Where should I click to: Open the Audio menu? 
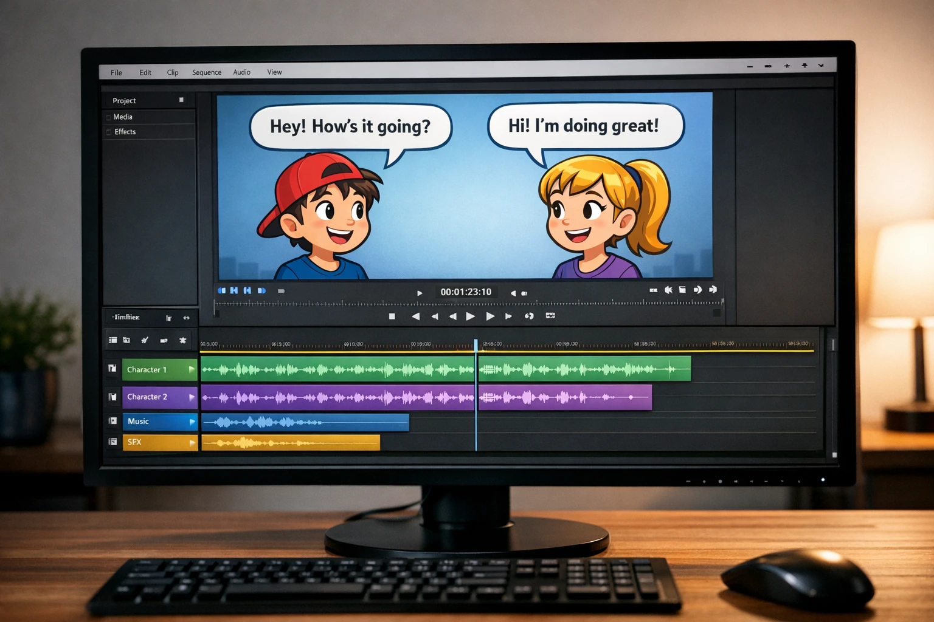pyautogui.click(x=241, y=72)
